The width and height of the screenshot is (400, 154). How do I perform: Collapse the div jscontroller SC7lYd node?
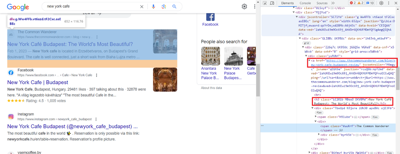click(297, 17)
